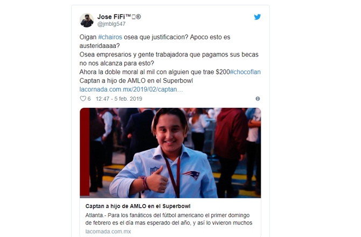Open the bold card headline about AMLO's son

138,206
